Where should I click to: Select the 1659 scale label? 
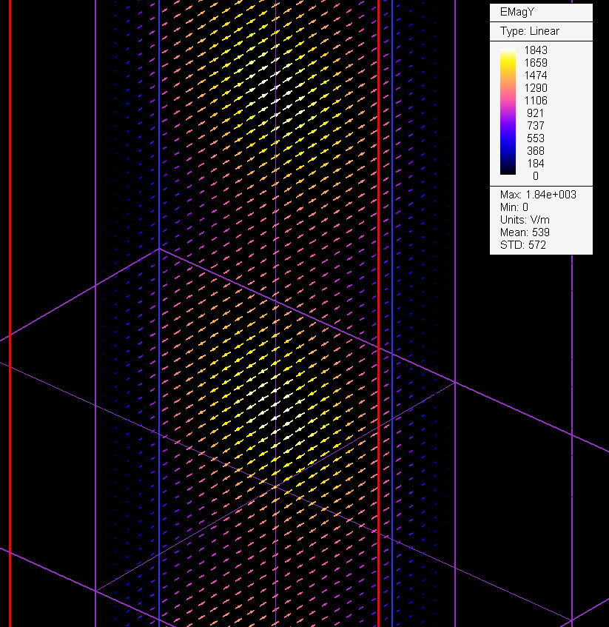click(535, 63)
